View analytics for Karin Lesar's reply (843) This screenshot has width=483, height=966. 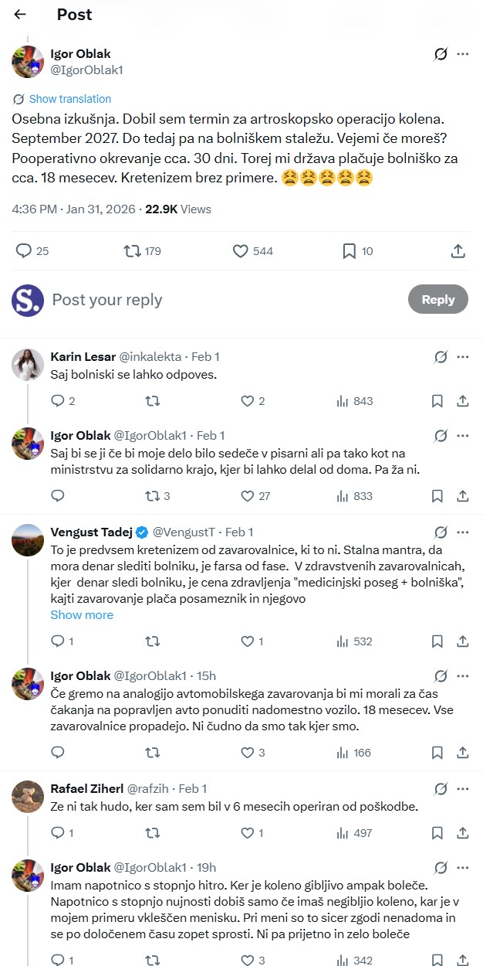click(354, 401)
